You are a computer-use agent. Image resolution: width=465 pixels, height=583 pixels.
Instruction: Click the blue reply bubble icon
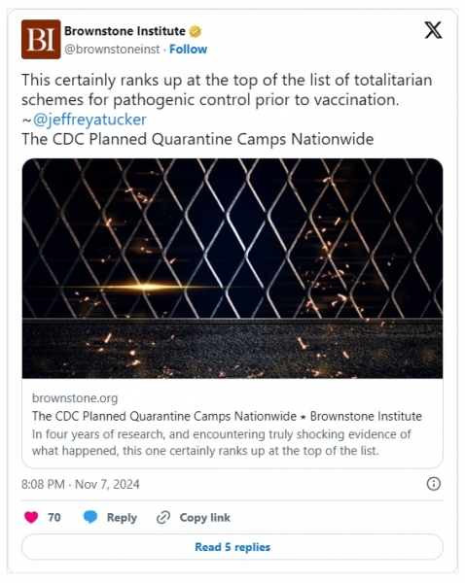90,517
